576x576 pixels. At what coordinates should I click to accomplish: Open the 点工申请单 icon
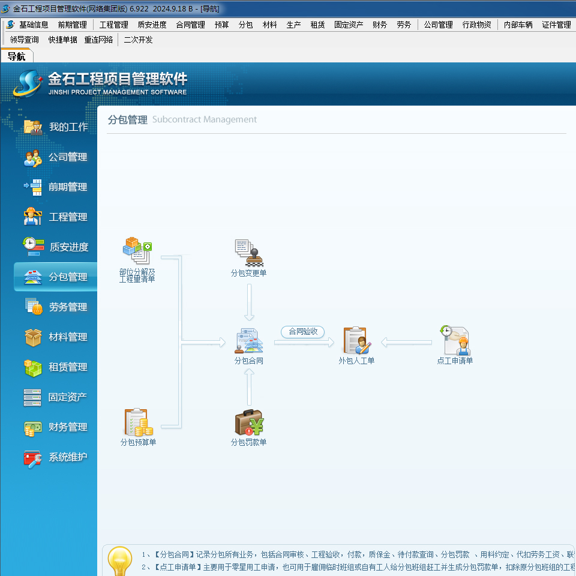coord(455,341)
